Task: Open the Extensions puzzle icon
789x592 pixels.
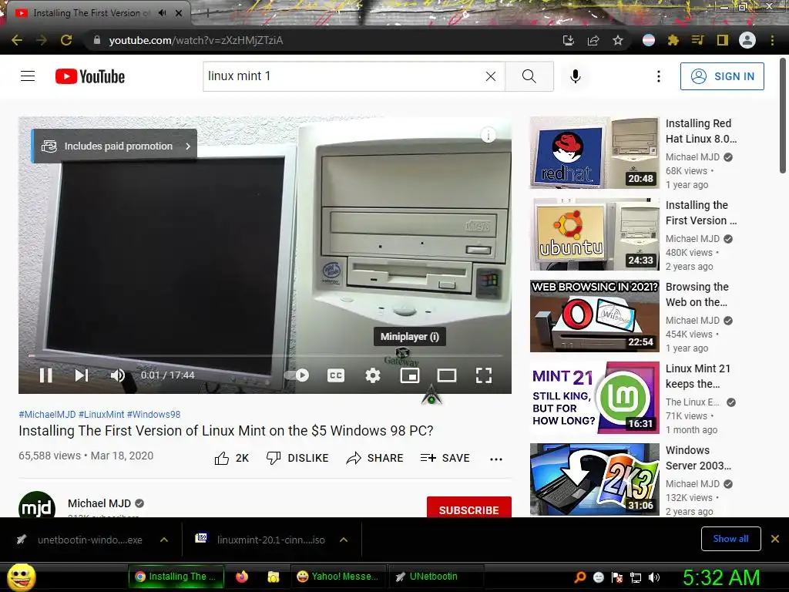Action: click(x=673, y=40)
